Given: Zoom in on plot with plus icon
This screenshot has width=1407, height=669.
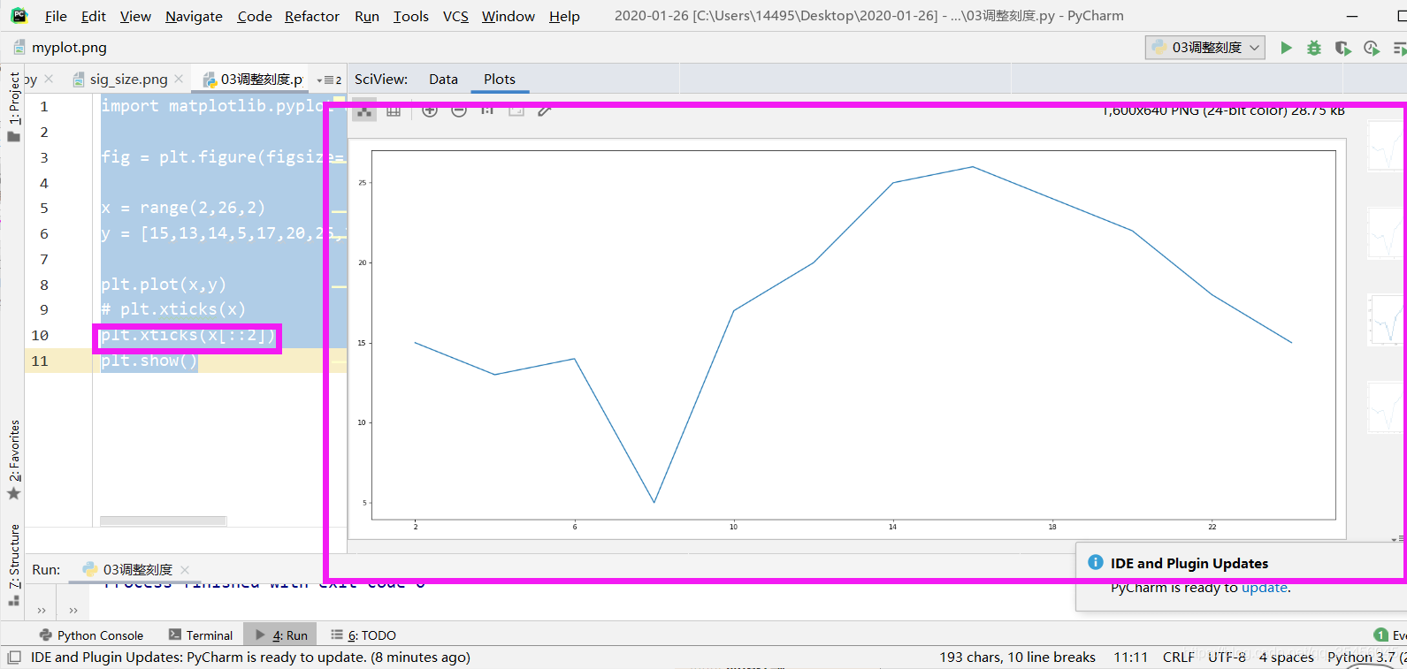Looking at the screenshot, I should pos(430,110).
